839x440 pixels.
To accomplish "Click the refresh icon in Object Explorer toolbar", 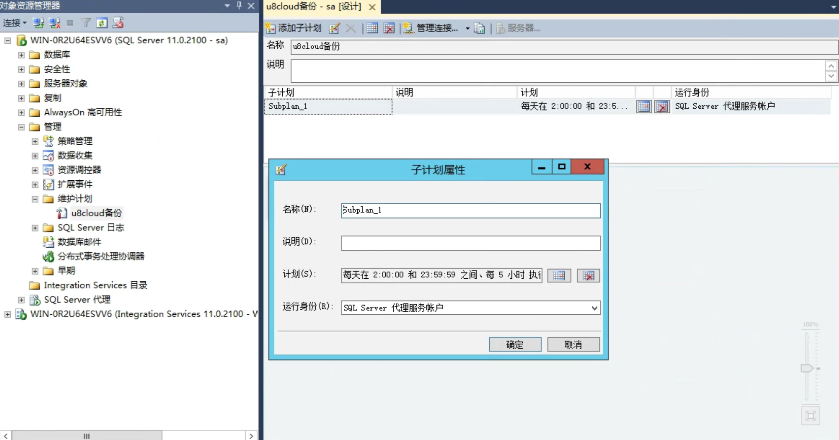I will (102, 23).
